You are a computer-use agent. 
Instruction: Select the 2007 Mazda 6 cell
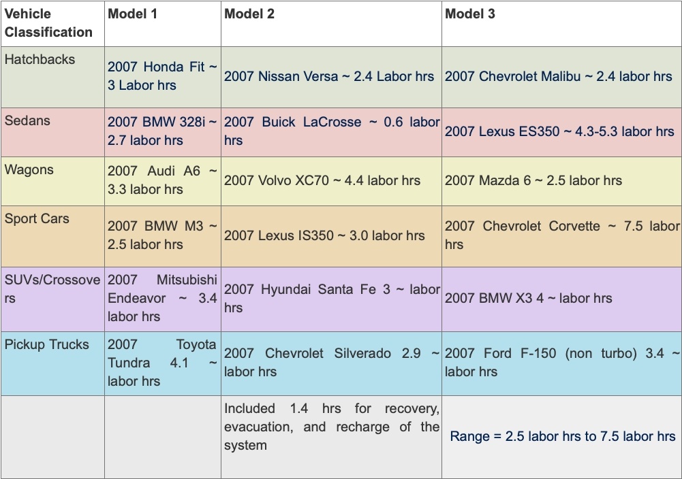tap(561, 181)
